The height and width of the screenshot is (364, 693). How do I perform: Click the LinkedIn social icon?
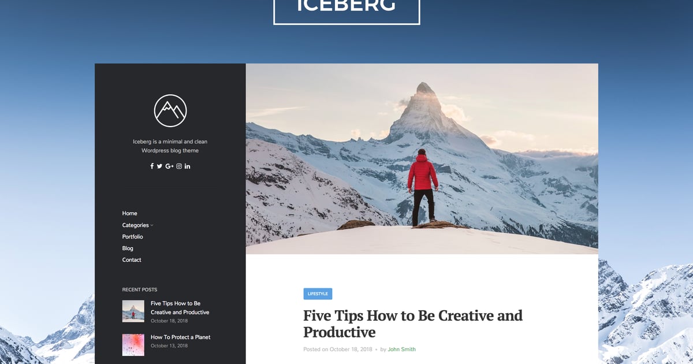(188, 166)
